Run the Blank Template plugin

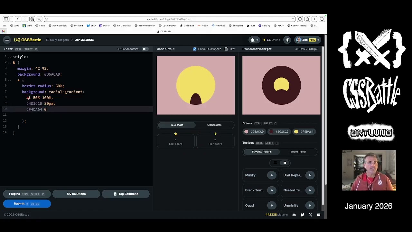coord(272,190)
